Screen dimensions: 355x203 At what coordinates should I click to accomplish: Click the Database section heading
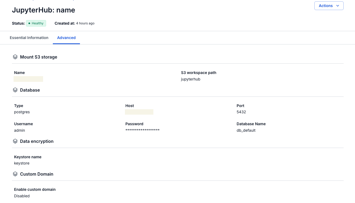tap(30, 90)
